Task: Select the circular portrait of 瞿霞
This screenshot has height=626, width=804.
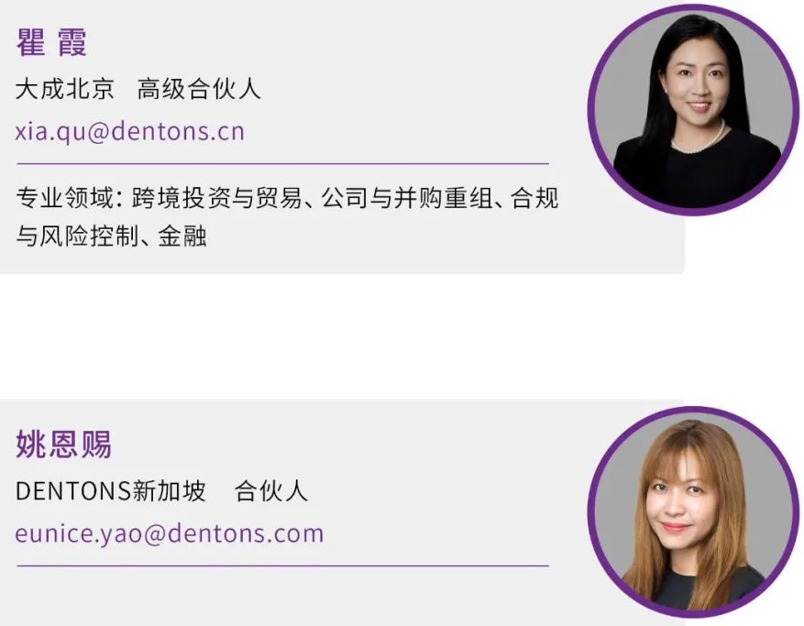Action: click(693, 109)
